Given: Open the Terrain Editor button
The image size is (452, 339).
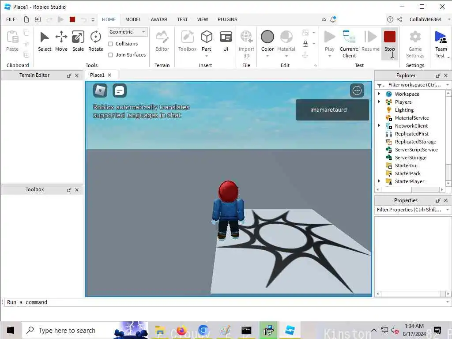Looking at the screenshot, I should pos(162,41).
